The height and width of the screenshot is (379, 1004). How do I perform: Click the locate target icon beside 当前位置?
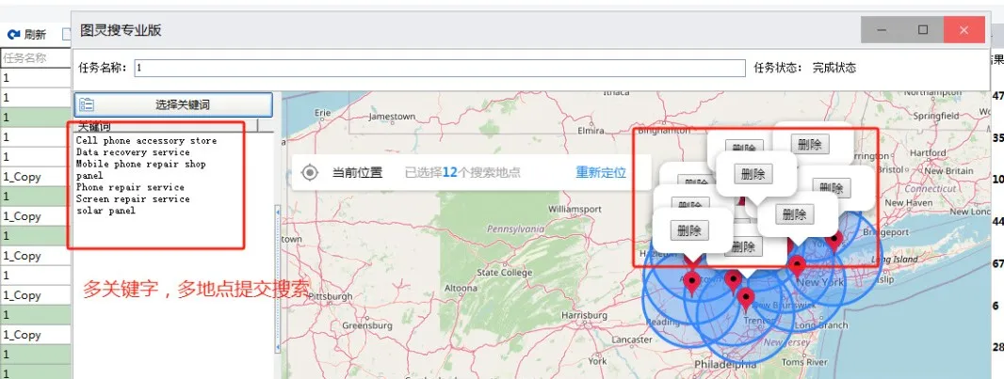point(310,172)
